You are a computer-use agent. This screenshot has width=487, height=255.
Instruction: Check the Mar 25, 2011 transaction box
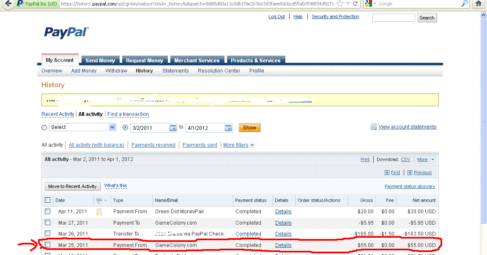point(47,245)
